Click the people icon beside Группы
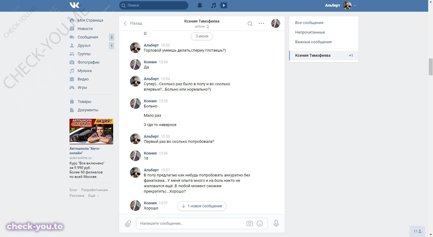This screenshot has width=433, height=237. [x=72, y=54]
